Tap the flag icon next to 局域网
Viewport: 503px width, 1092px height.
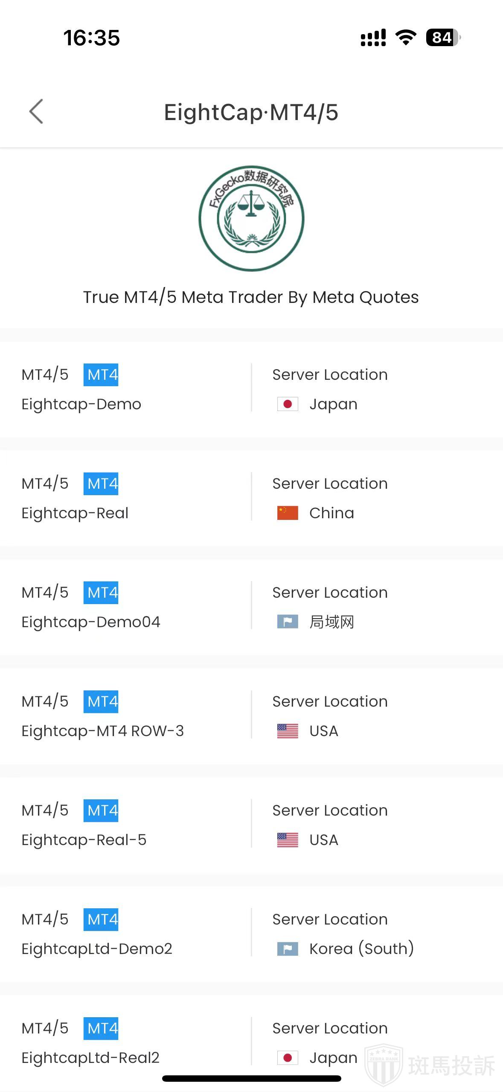tap(288, 622)
